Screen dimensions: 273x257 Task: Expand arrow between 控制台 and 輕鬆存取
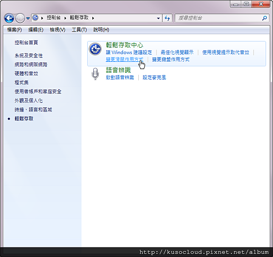pyautogui.click(x=65, y=18)
